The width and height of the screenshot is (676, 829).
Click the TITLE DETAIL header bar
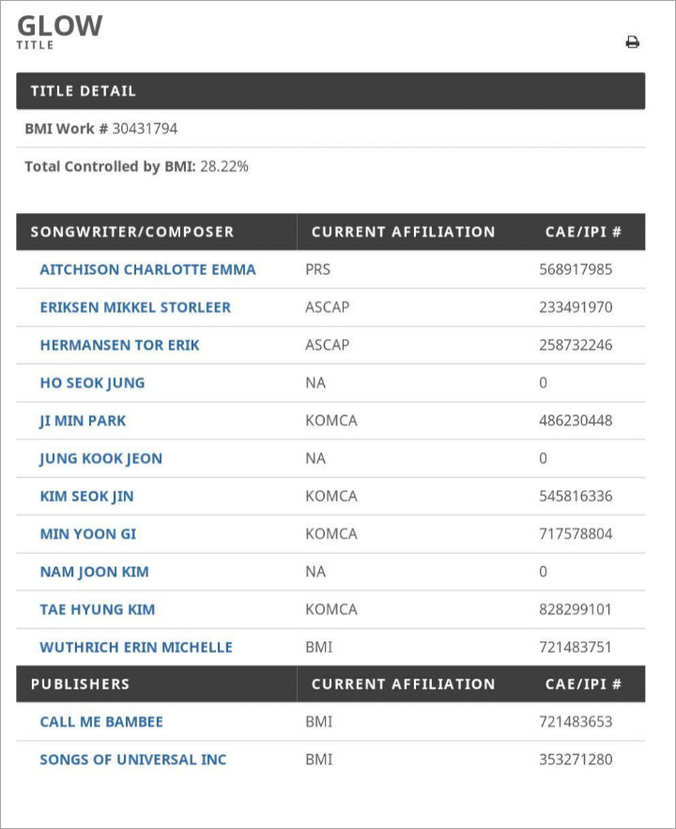[x=330, y=91]
